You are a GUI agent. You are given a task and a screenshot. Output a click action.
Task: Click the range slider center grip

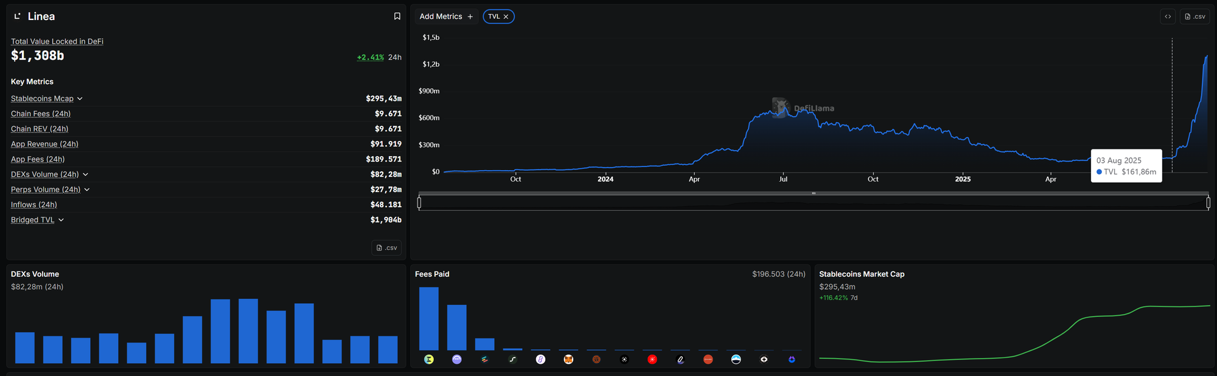tap(814, 193)
